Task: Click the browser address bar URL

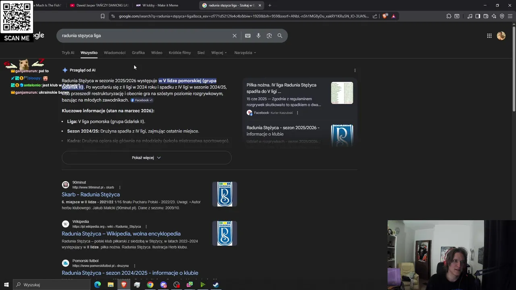Action: (243, 16)
